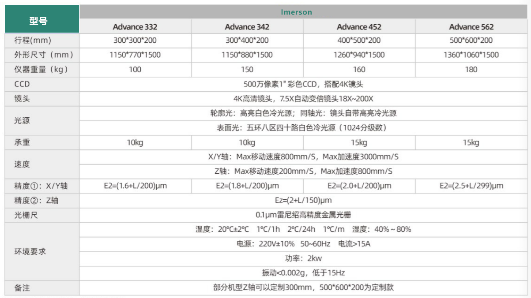This screenshot has height=298, width=531.
Task: Click the weight value 180
Action: coord(471,70)
